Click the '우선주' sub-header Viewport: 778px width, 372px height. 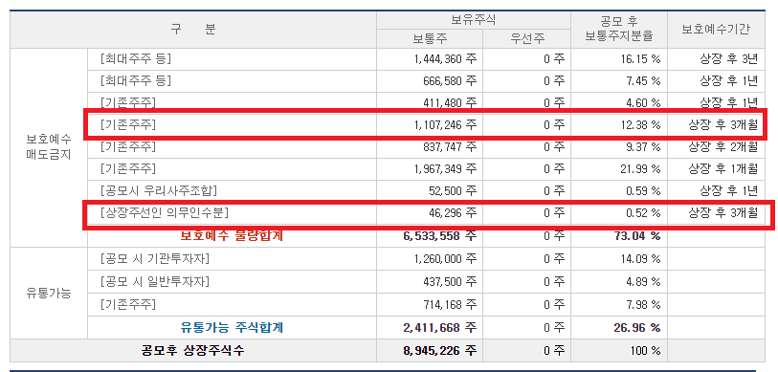click(x=527, y=38)
